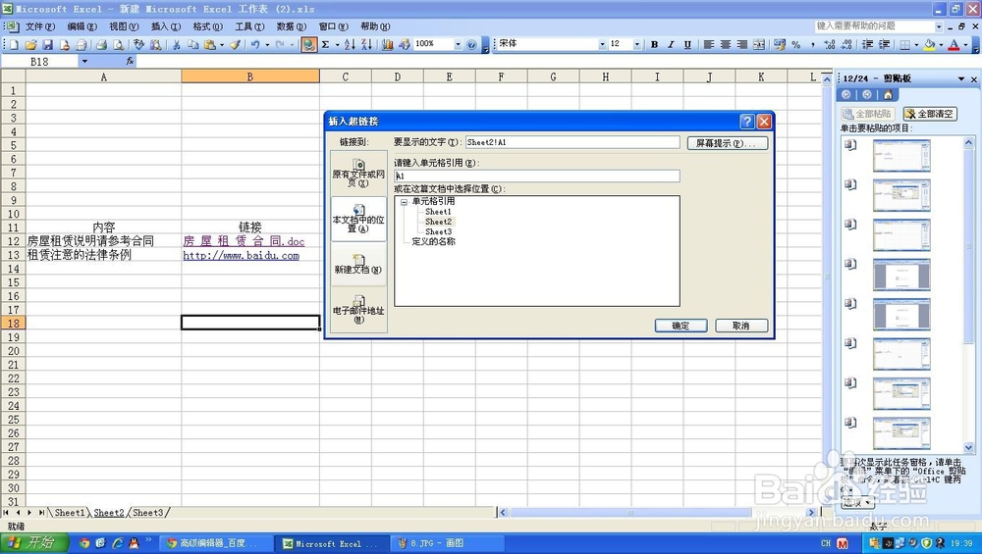Click the Fill Color paint bucket
The width and height of the screenshot is (982, 554).
929,44
